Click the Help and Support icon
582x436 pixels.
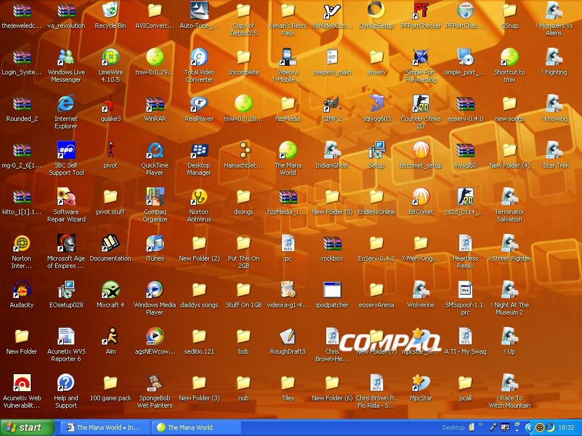[66, 383]
